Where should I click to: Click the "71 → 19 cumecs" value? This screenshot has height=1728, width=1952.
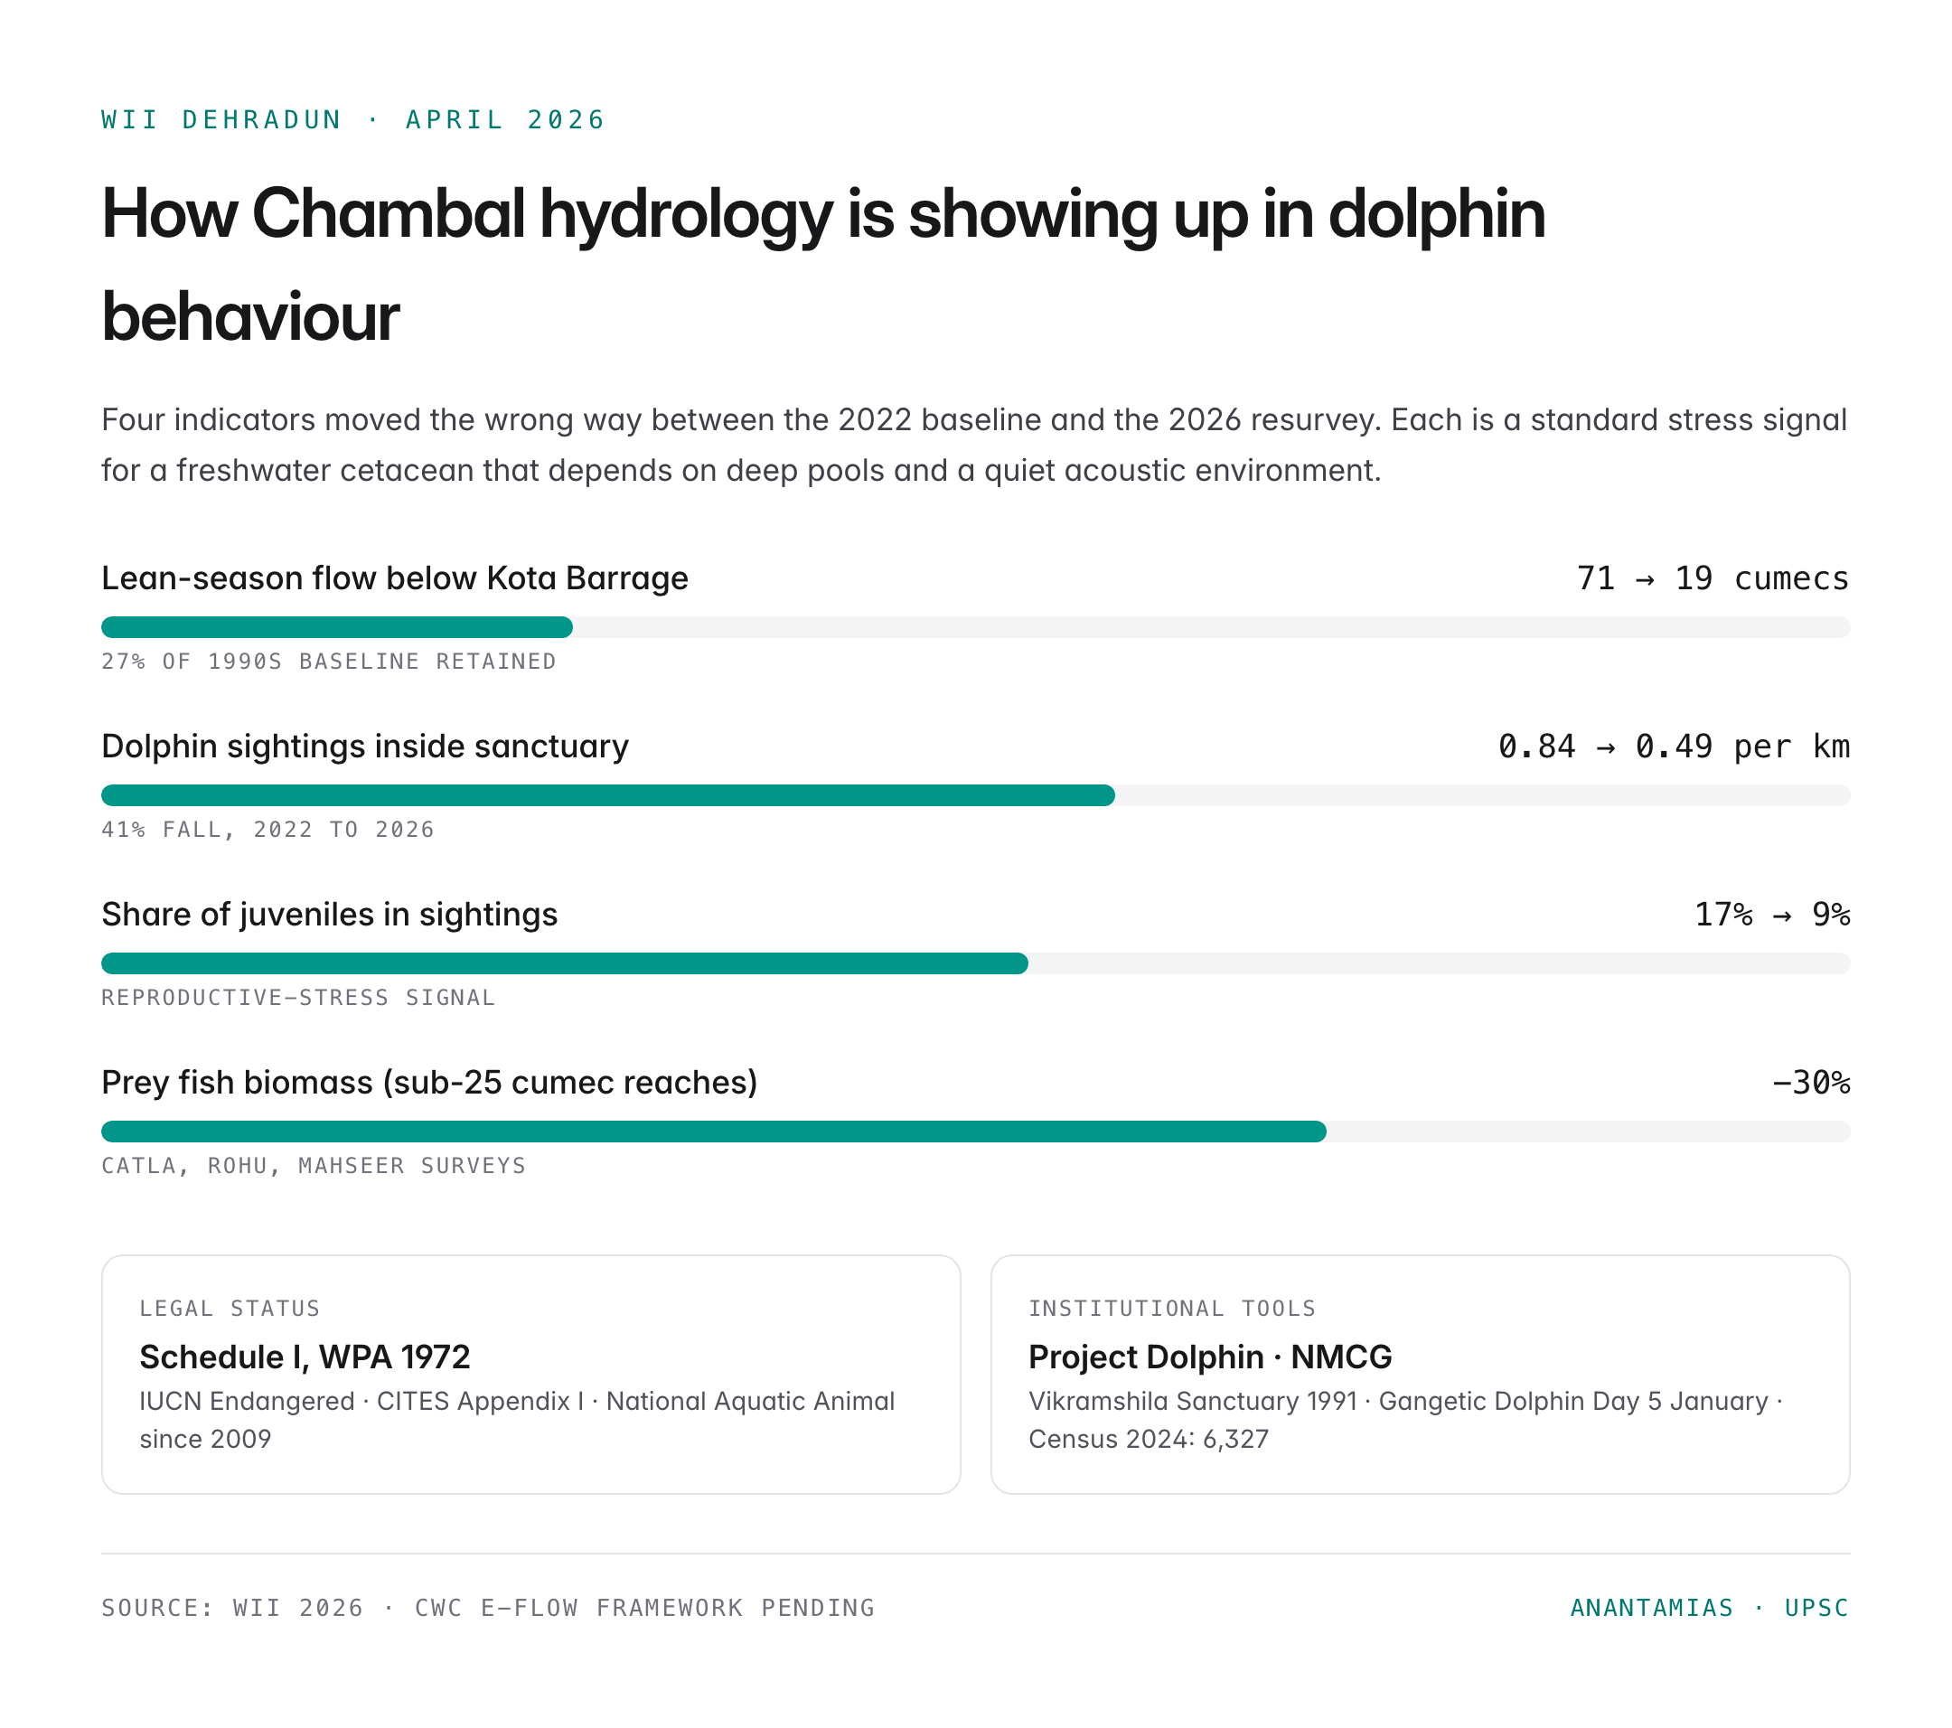(1713, 579)
